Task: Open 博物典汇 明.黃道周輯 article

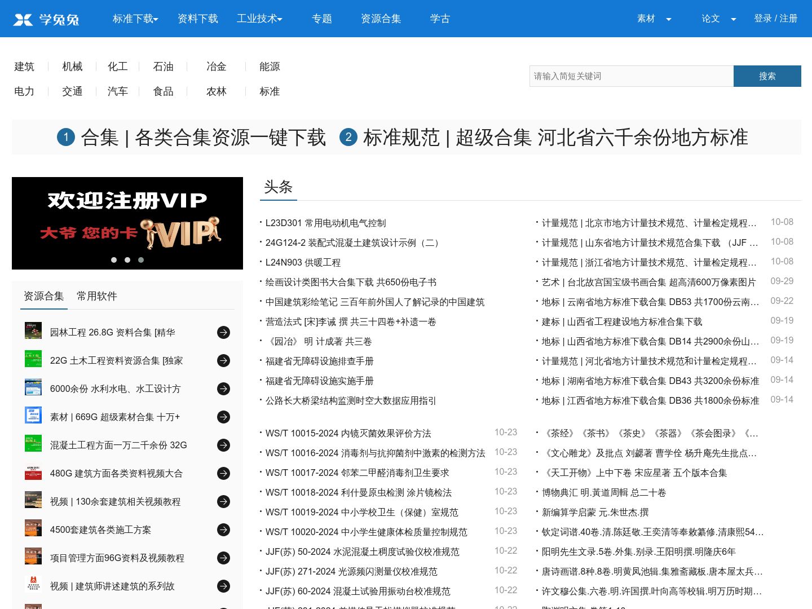Action: pyautogui.click(x=604, y=493)
